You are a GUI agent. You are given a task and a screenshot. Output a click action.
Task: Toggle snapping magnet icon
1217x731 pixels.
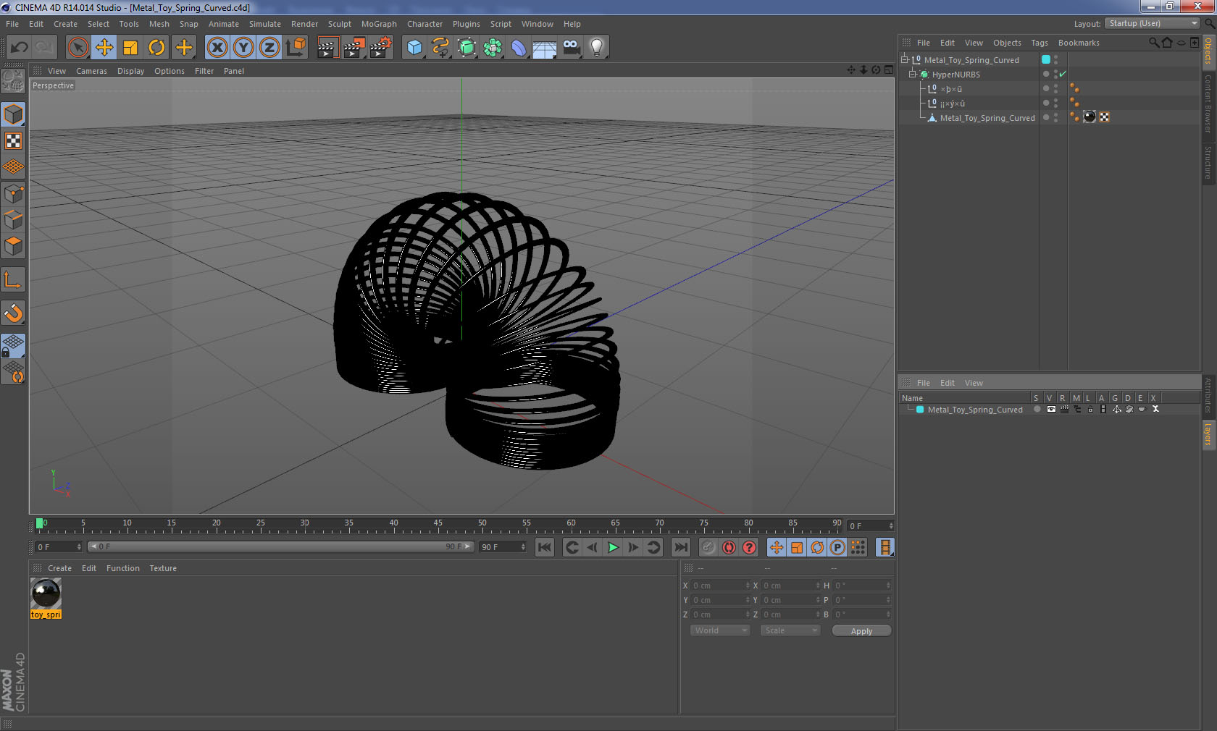[x=13, y=313]
